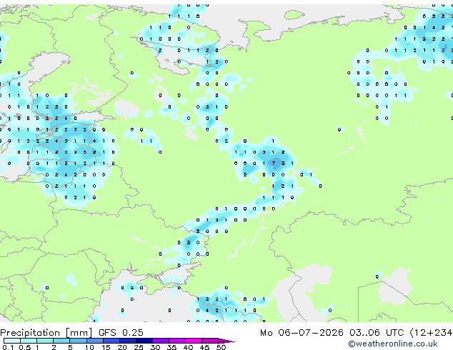This screenshot has height=350, width=453.
Task: Open the weatheronline.co.uk credit link
Action: point(393,344)
